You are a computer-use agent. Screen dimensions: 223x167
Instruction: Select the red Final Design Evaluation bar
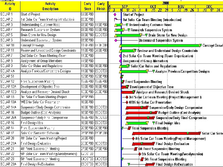pyautogui.click(x=143, y=144)
